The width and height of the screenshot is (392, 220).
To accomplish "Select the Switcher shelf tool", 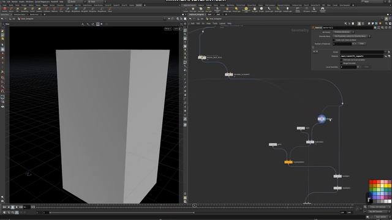I will pyautogui.click(x=314, y=10).
